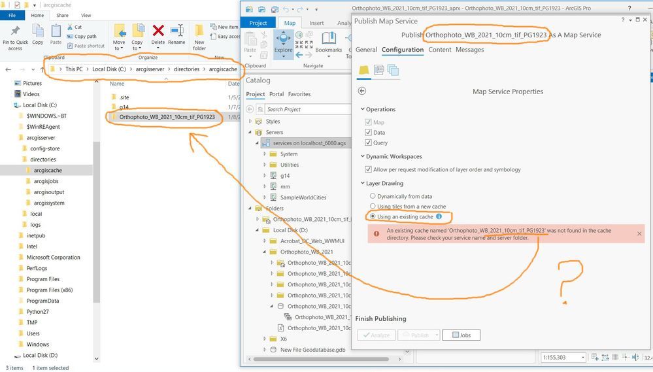The image size is (653, 372).
Task: Click error icon in cache warning message
Action: click(x=377, y=234)
